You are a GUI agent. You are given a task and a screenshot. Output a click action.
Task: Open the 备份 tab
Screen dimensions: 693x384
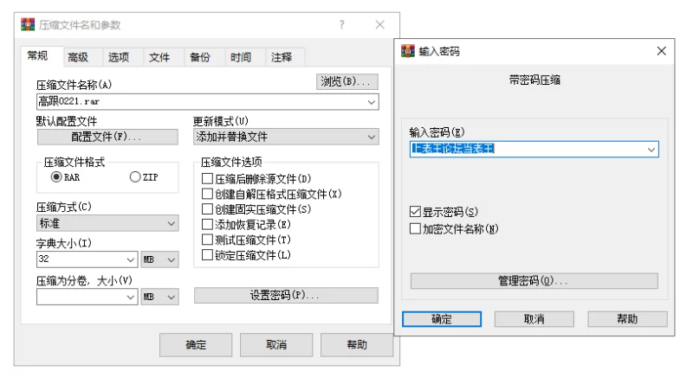[x=199, y=58]
